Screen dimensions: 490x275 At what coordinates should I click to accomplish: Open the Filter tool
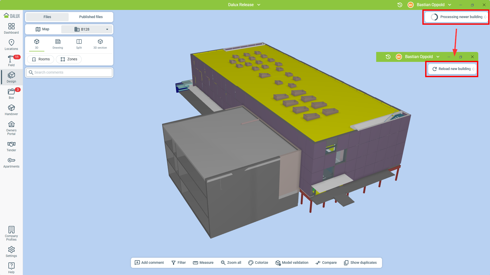tap(179, 263)
